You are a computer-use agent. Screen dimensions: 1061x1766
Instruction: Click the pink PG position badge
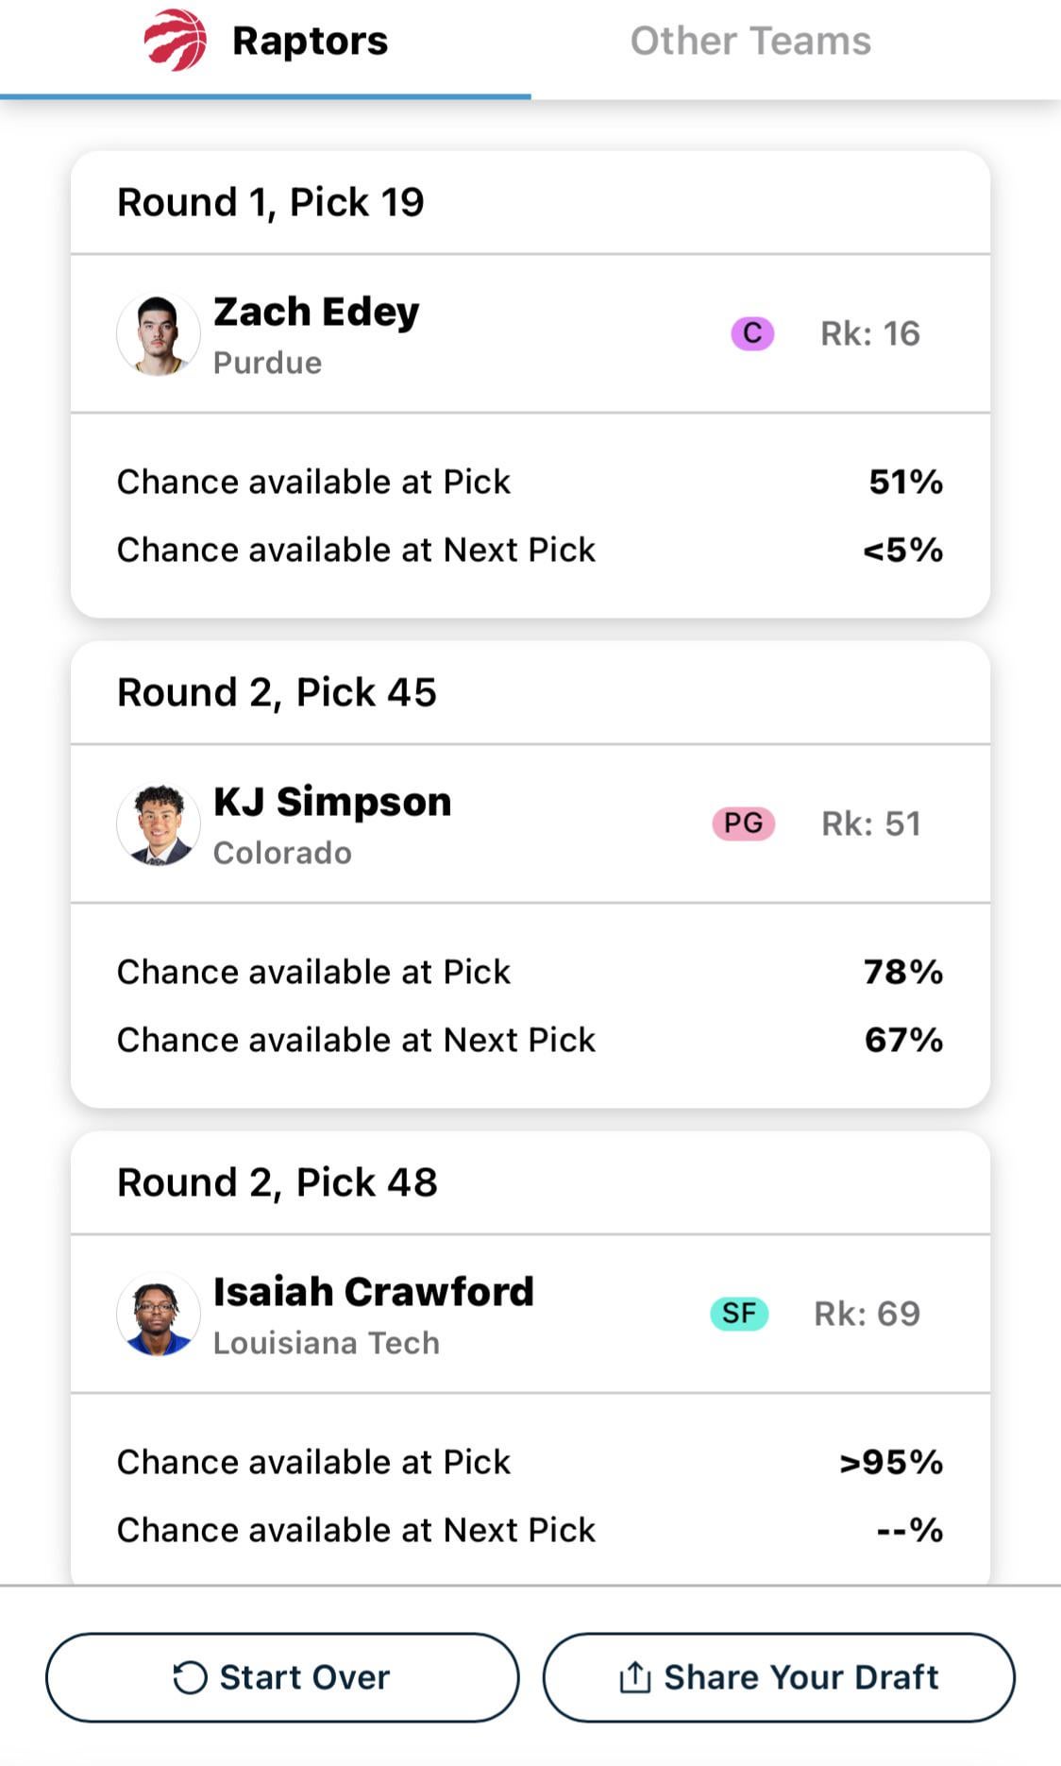point(743,824)
